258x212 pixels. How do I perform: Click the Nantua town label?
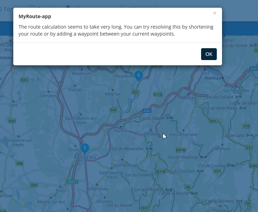point(212,78)
